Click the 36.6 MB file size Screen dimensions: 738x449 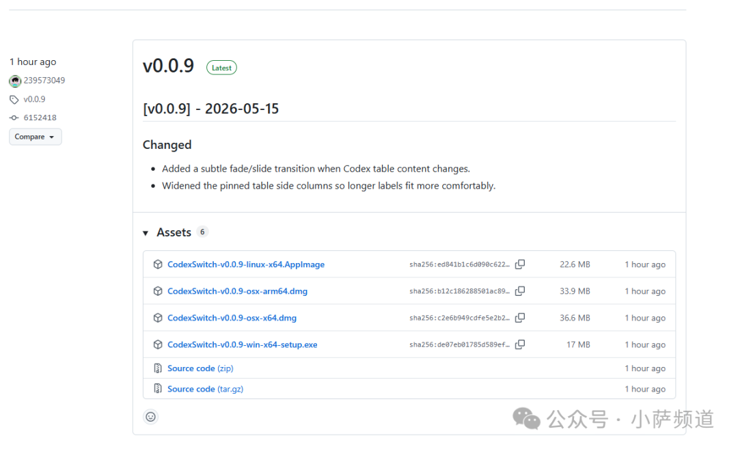(x=575, y=318)
